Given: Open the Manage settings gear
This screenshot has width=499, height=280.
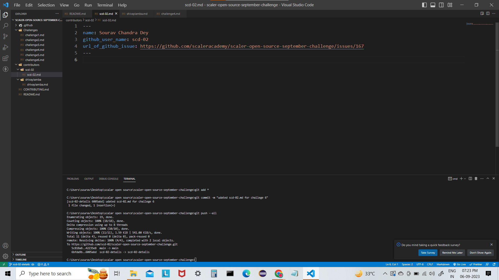Looking at the screenshot, I should coord(5,256).
